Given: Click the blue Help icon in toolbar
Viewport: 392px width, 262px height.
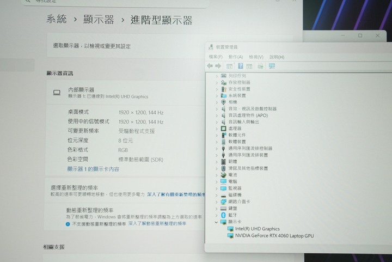Looking at the screenshot, I should [x=240, y=66].
